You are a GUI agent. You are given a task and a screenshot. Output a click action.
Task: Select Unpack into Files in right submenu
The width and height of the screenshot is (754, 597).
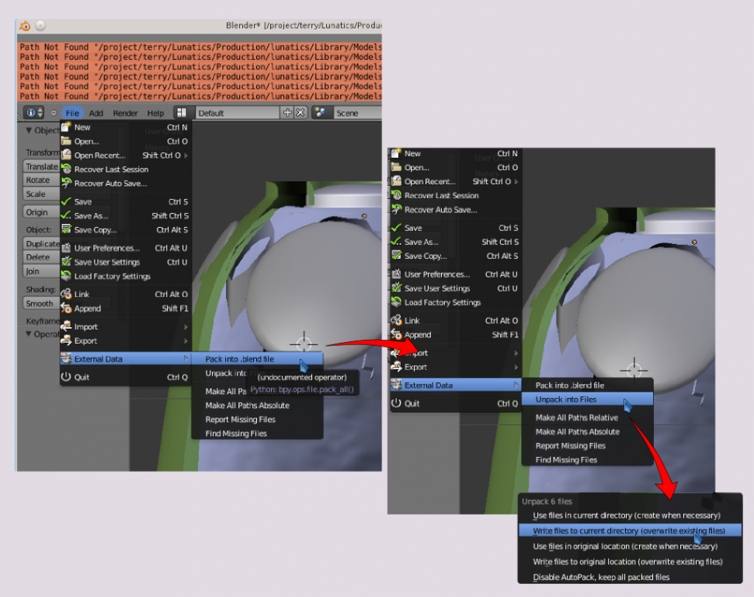pyautogui.click(x=588, y=399)
